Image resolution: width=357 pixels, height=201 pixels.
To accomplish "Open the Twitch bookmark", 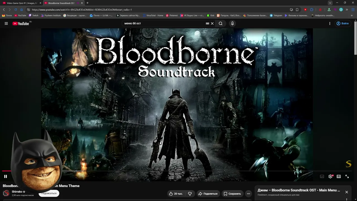I will point(33,16).
